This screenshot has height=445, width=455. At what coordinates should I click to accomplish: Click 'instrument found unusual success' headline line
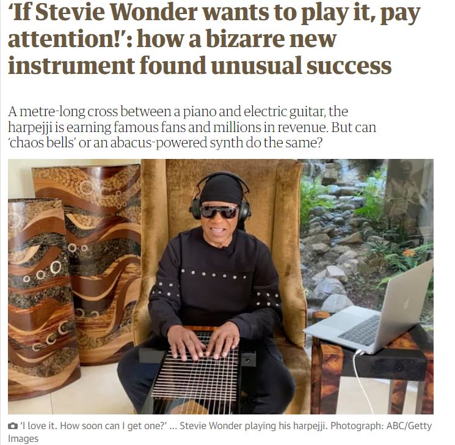200,65
